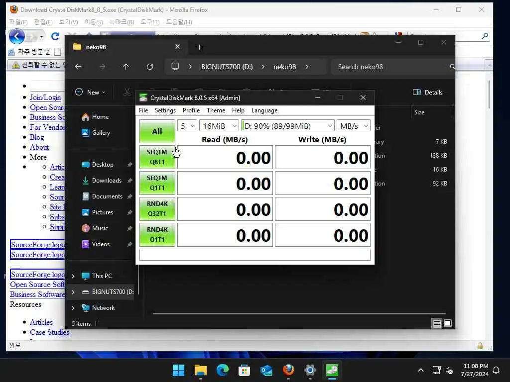Open Gallery in Explorer sidebar
Image resolution: width=510 pixels, height=382 pixels.
pyautogui.click(x=101, y=132)
